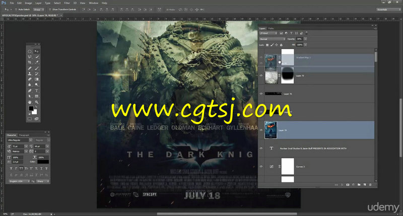
Task: Click the Character text Color swatch
Action: tap(43, 162)
